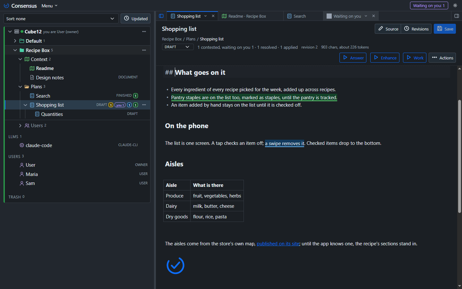Screen dimensions: 462x289
Task: Click the Source button
Action: (388, 29)
